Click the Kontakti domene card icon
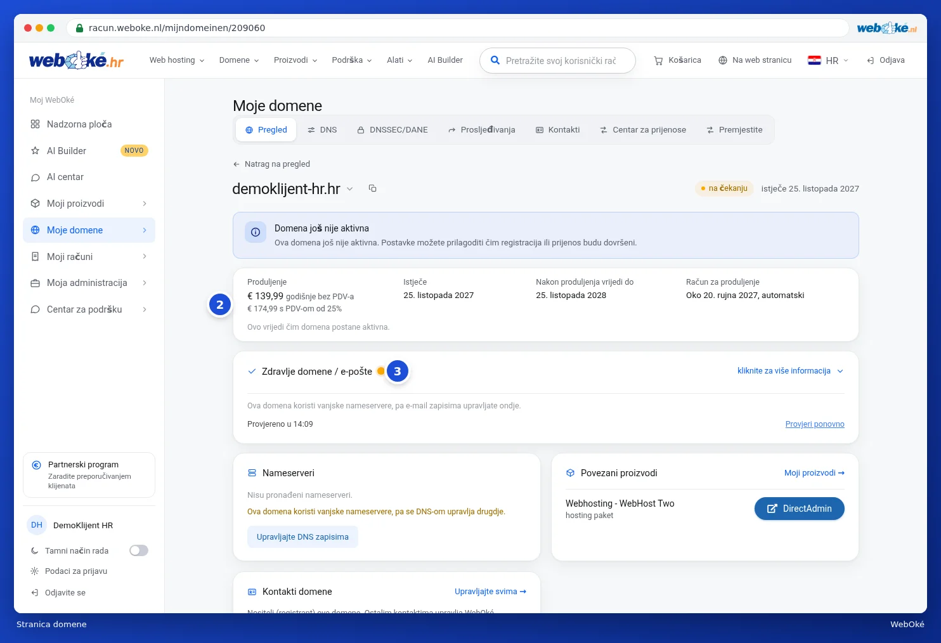 pyautogui.click(x=252, y=592)
